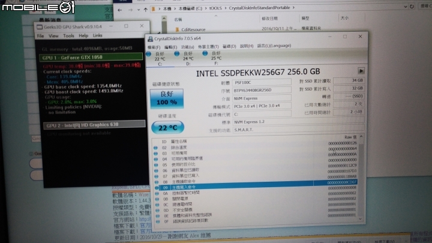The image size is (432, 243).
Task: Click standard field showing NVM Express 1.2
Action: 298,121
